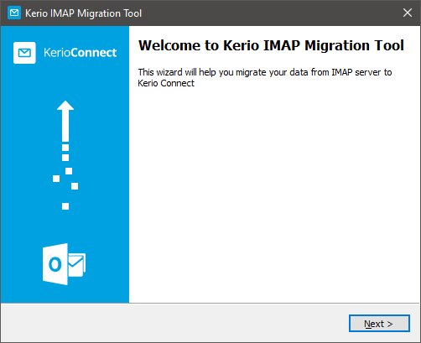Click the wizard description line starting "This wizard"
Image resolution: width=421 pixels, height=343 pixels.
pos(265,72)
